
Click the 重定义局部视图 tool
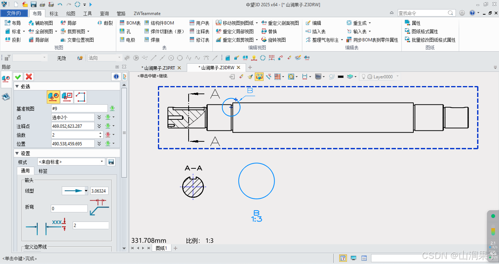point(235,31)
